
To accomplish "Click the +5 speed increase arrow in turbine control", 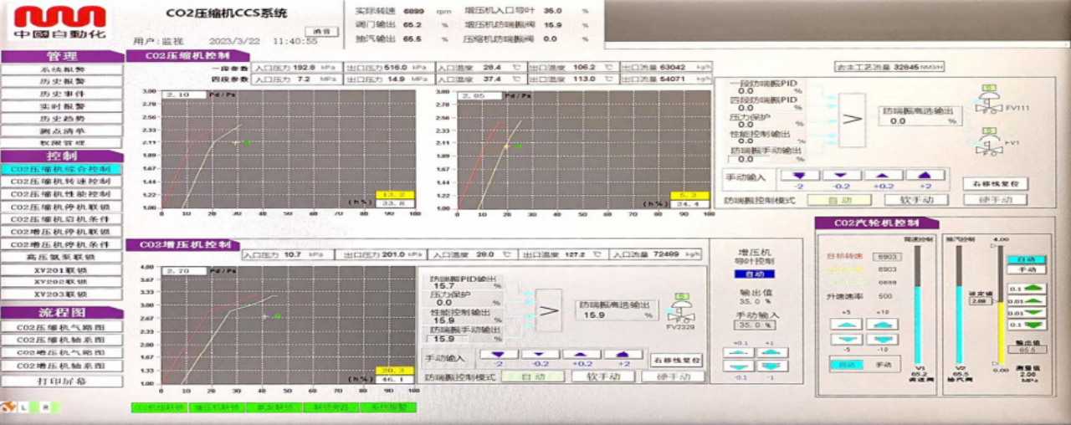I will 846,325.
